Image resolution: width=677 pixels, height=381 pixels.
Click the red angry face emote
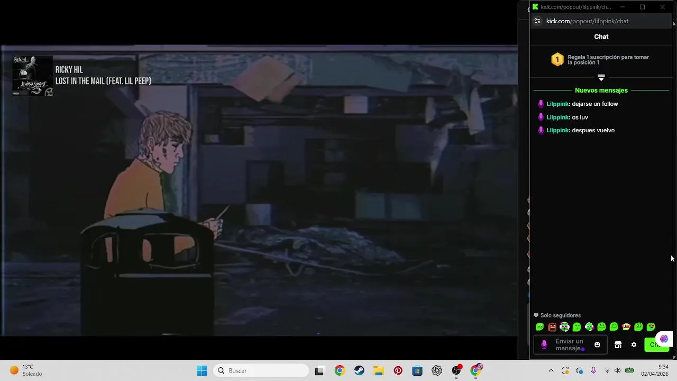point(552,327)
